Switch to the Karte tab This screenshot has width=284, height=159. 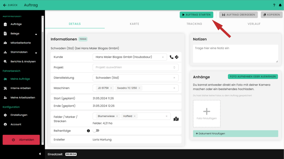click(135, 24)
